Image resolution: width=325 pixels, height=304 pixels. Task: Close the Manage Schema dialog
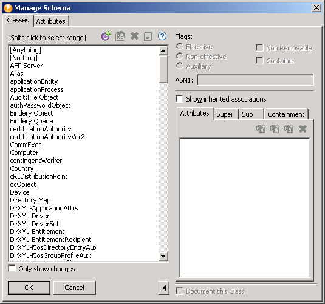(316, 8)
